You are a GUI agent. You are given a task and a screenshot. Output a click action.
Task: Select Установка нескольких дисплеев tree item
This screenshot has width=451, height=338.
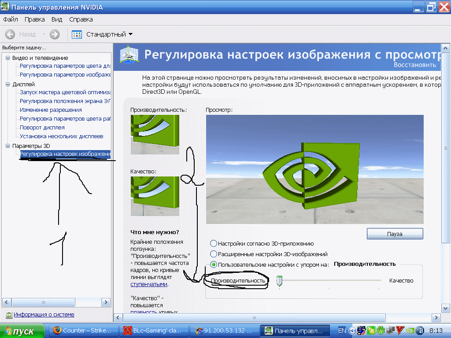coord(61,136)
